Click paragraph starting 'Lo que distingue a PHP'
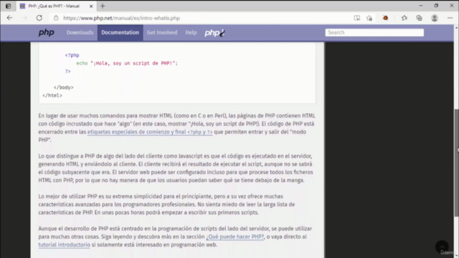This screenshot has width=459, height=258. click(176, 168)
